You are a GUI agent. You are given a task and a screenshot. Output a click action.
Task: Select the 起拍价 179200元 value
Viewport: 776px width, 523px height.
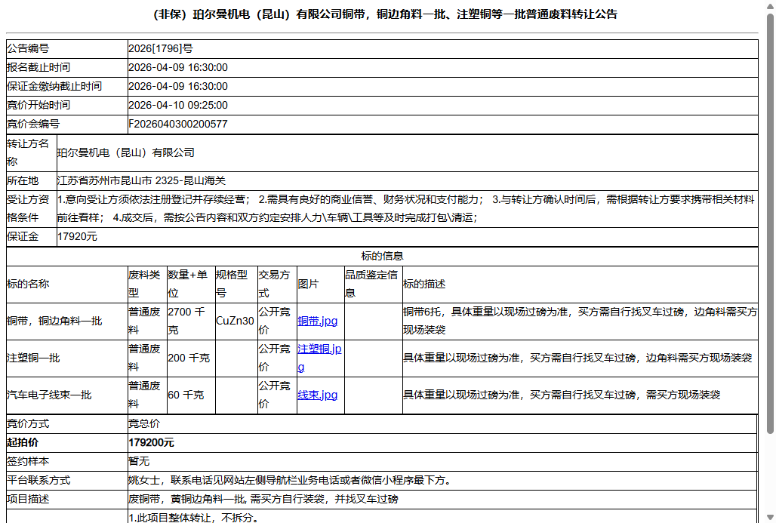click(x=150, y=442)
